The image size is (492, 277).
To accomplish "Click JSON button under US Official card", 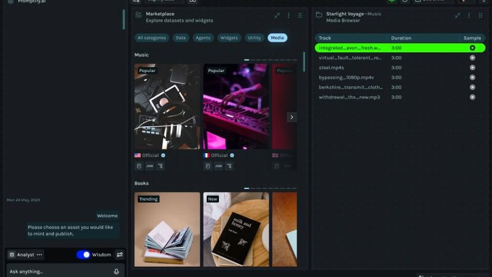I will coord(149,166).
